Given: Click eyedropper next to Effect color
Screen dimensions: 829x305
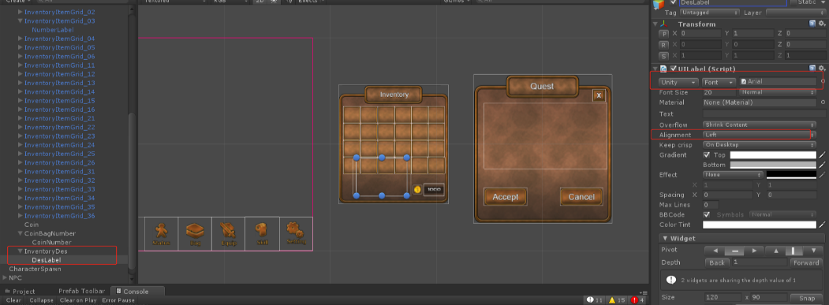Looking at the screenshot, I should point(822,174).
